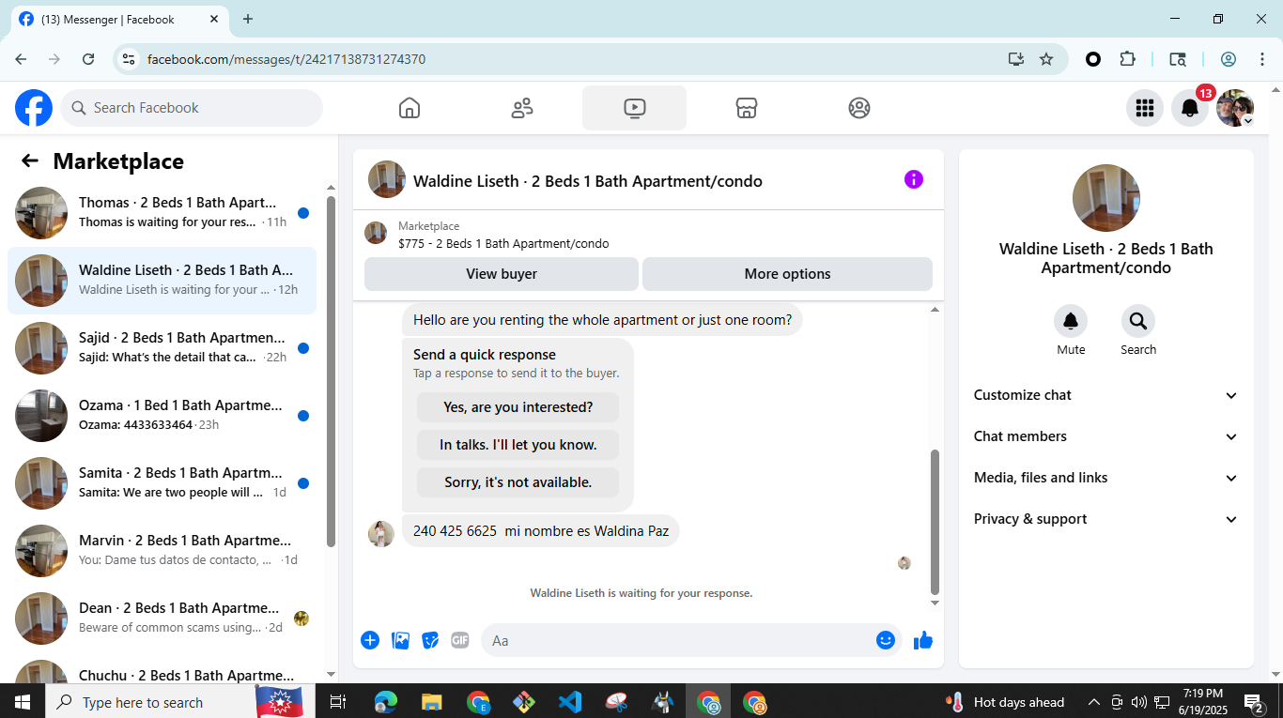Screen dimensions: 1283x718
Task: Click the More options button
Action: click(x=787, y=274)
